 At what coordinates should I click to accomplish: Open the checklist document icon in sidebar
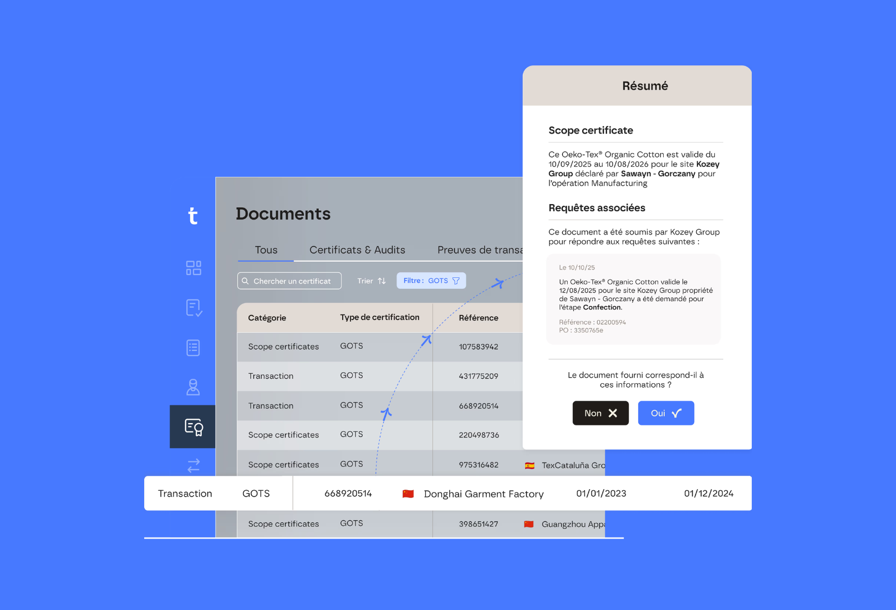193,308
